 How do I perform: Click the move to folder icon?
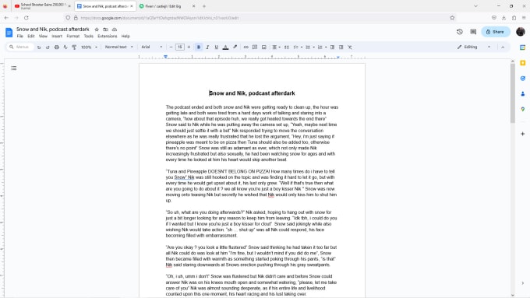(x=105, y=30)
